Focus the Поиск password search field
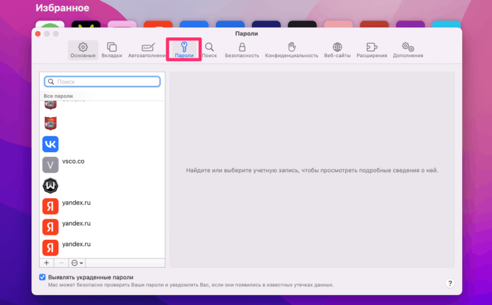The width and height of the screenshot is (492, 305). click(x=102, y=82)
